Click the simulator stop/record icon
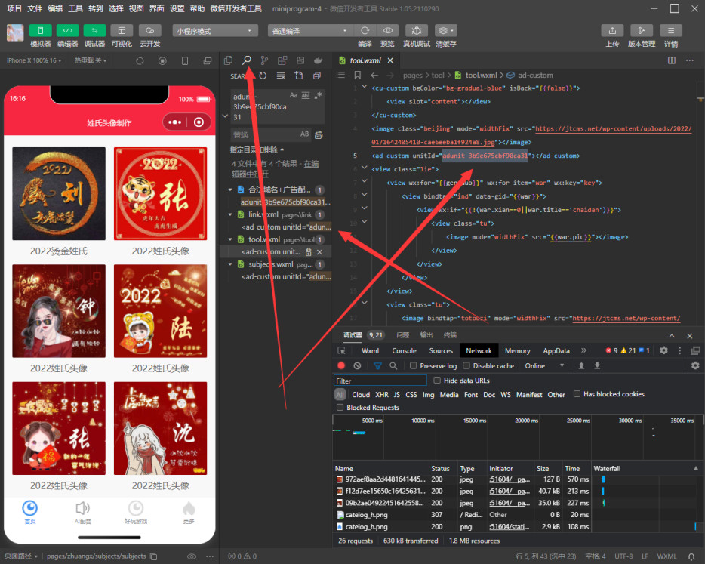Viewport: 705px width, 564px height. [162, 60]
